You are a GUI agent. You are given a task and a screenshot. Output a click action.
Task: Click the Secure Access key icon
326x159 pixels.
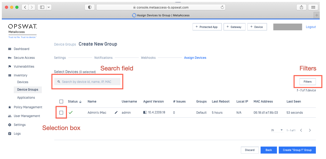click(10, 58)
